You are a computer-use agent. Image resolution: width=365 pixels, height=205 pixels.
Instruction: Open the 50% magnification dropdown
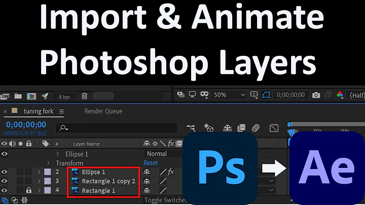(x=229, y=95)
